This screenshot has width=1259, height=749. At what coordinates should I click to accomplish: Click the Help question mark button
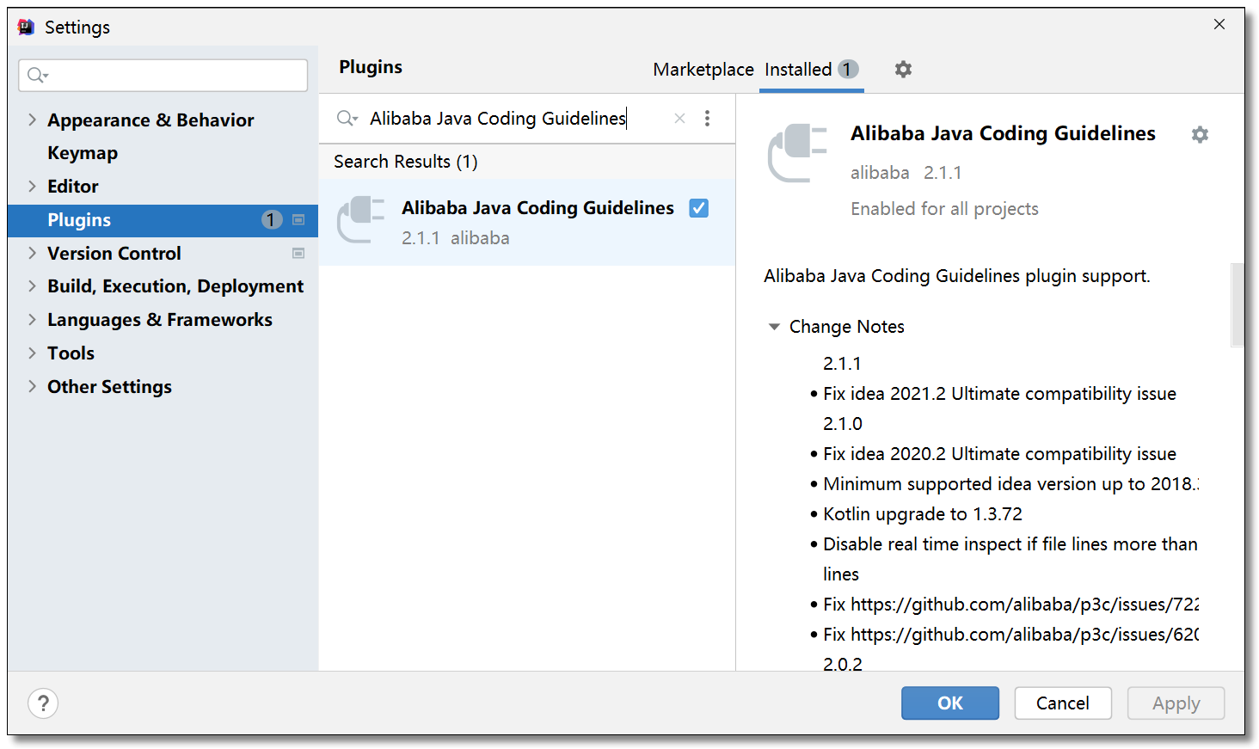43,703
